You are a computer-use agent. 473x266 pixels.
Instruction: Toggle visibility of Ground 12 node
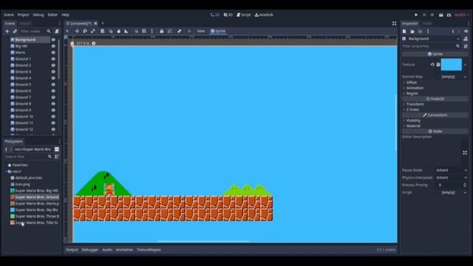[53, 129]
